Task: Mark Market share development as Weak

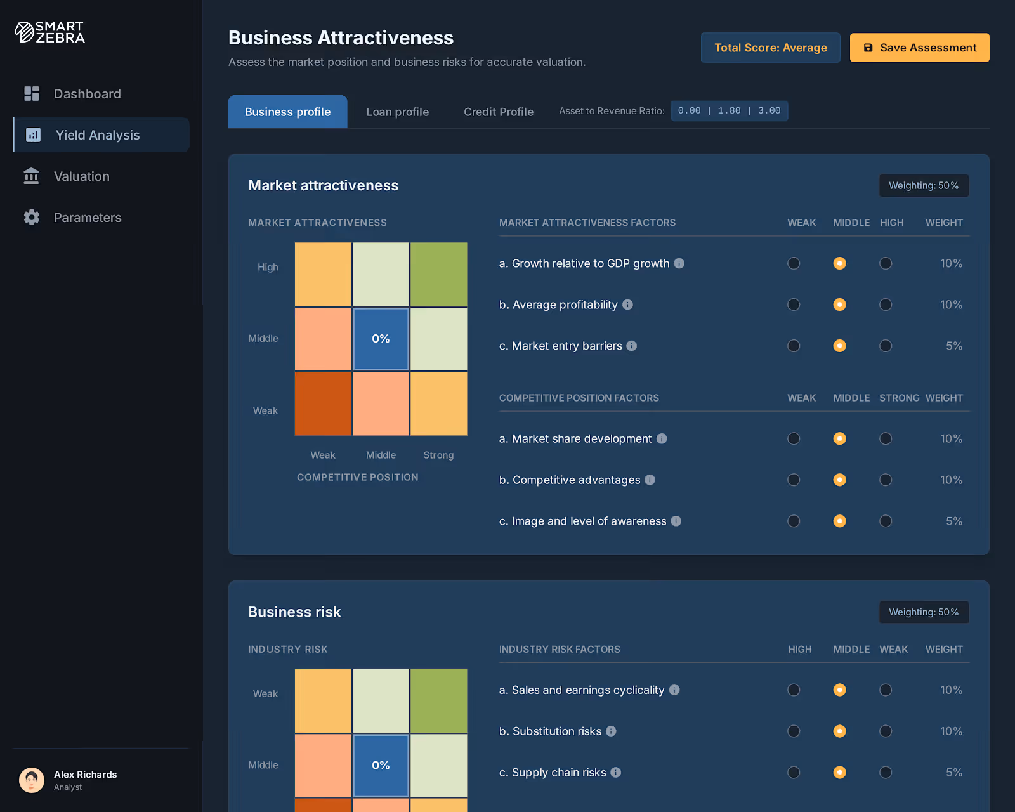Action: click(x=794, y=438)
